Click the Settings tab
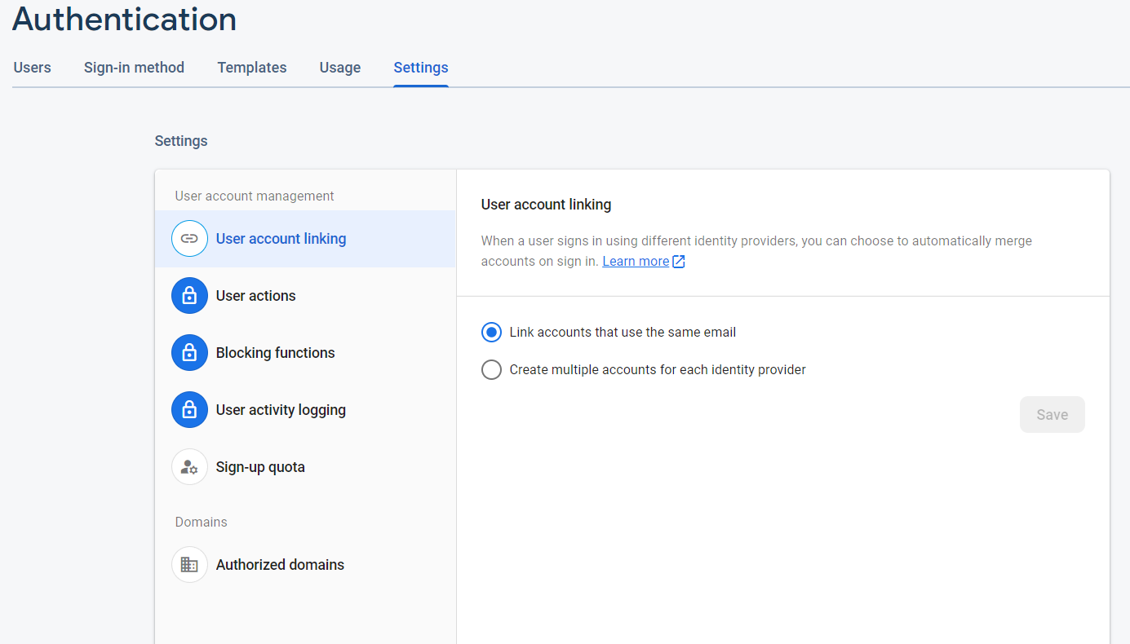The height and width of the screenshot is (644, 1130). [x=421, y=68]
